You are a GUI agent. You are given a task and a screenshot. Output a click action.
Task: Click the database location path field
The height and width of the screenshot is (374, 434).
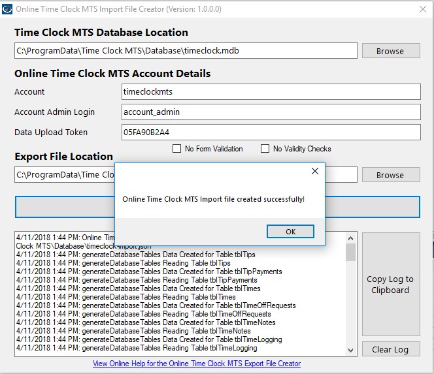[186, 51]
